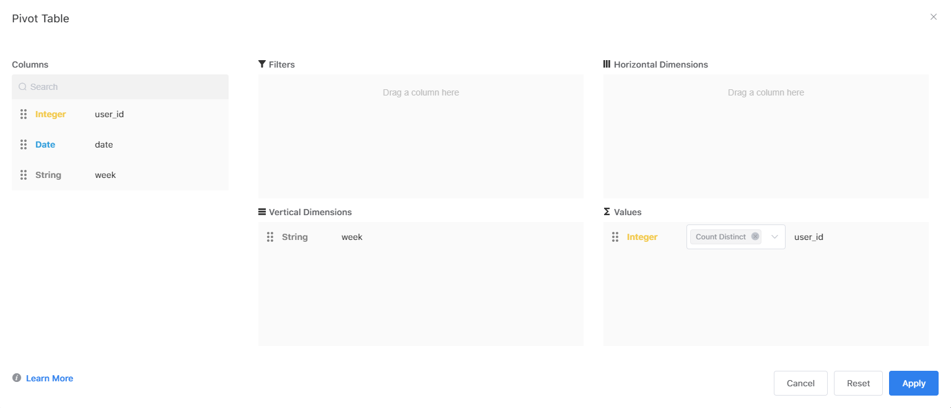The height and width of the screenshot is (408, 951).
Task: Remove the Count Distinct aggregation via its x badge
Action: [755, 236]
